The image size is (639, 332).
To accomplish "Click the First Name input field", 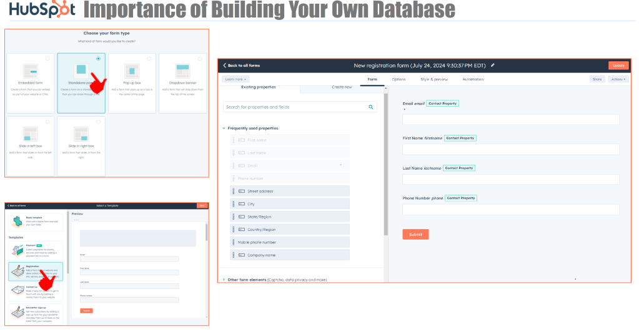I will pos(510,149).
